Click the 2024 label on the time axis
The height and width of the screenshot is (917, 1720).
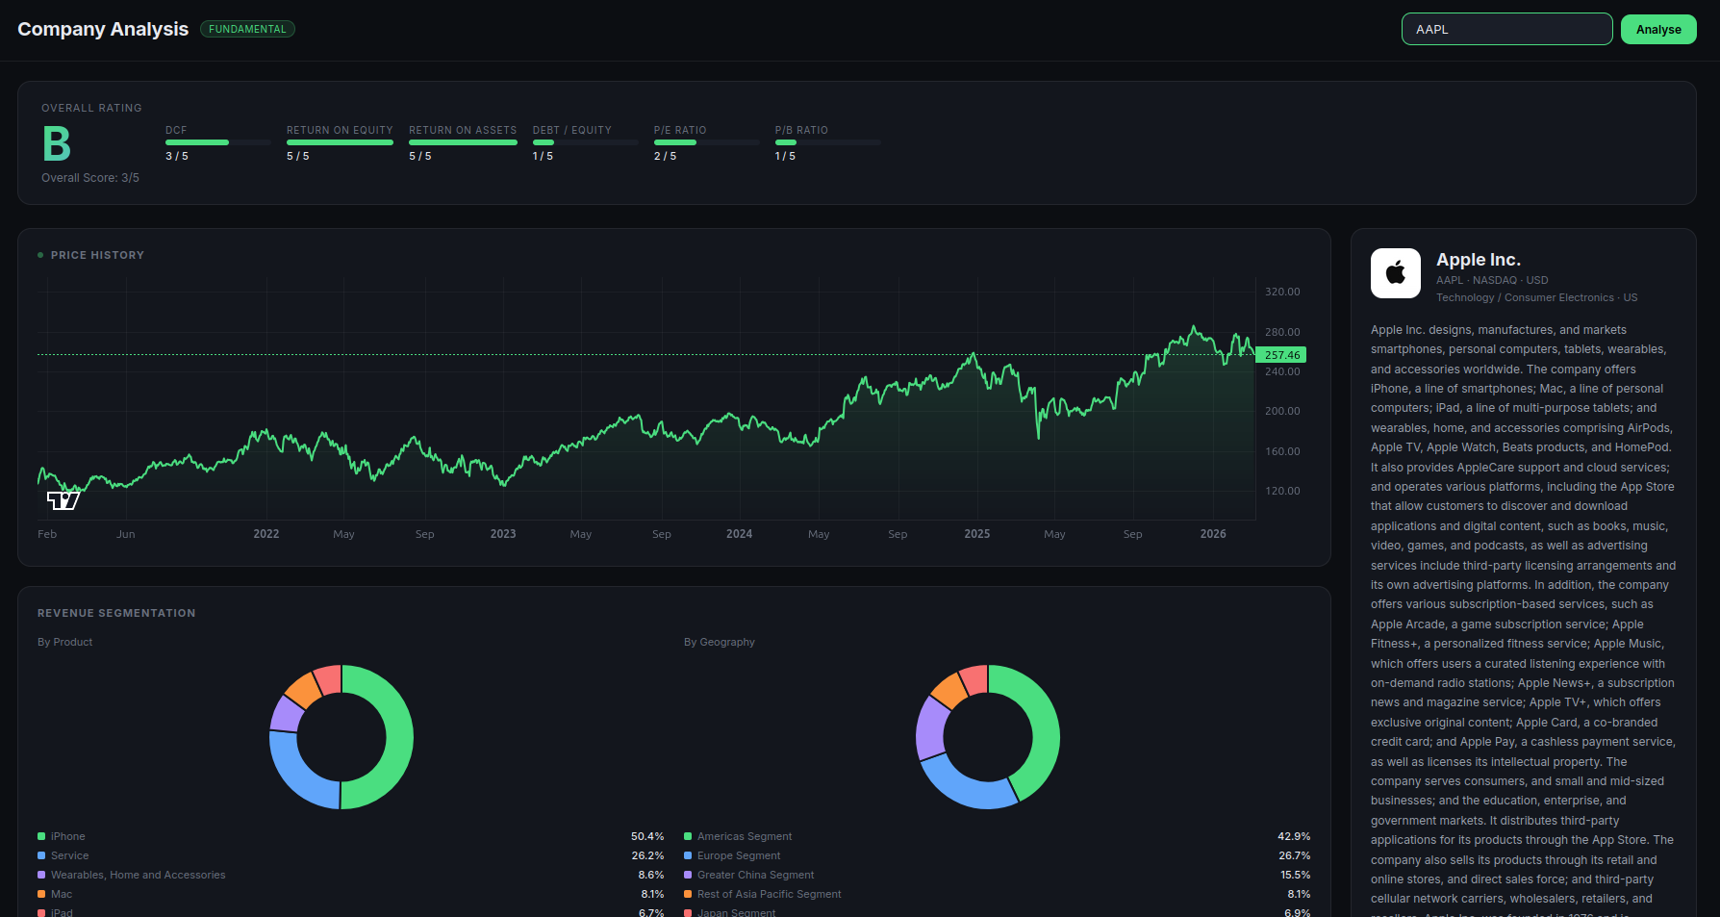click(739, 534)
